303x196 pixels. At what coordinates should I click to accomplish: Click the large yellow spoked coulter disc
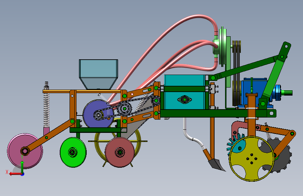pos(251,159)
